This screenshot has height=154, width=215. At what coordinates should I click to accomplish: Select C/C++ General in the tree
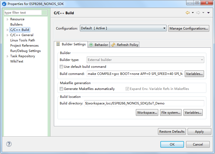tap(22, 35)
